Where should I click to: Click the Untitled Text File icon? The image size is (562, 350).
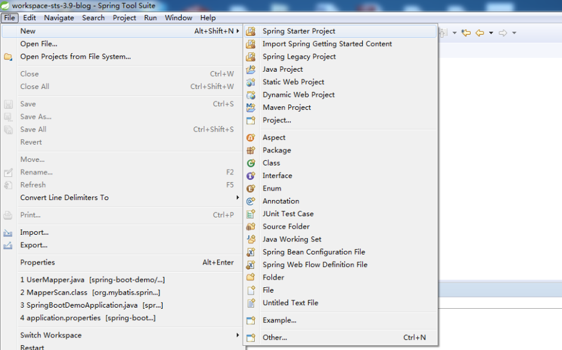251,303
